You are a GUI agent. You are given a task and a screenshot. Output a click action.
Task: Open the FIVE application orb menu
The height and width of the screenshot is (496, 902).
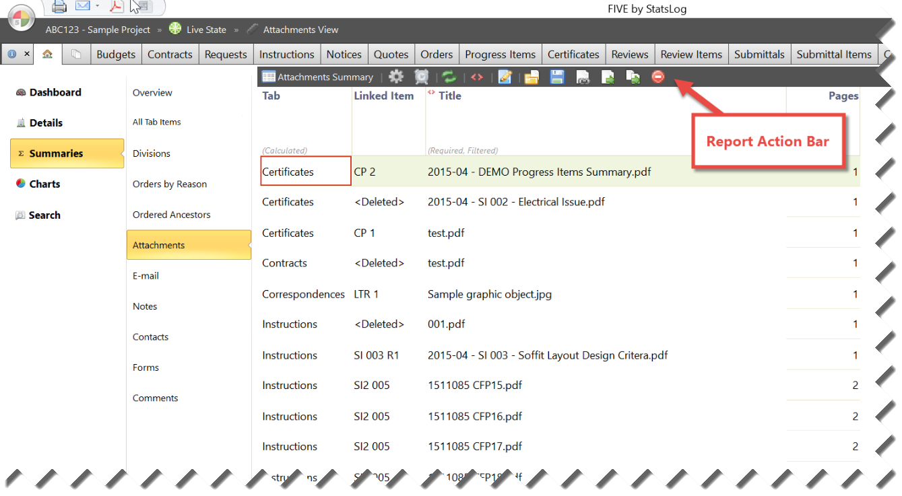22,19
